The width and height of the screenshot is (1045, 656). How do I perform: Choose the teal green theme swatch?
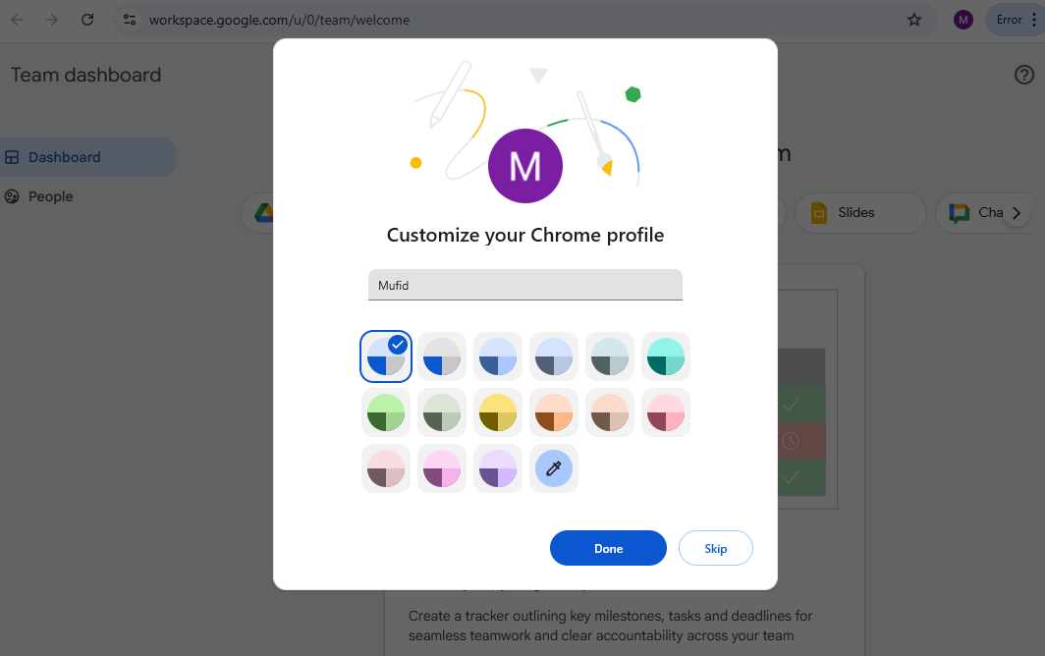(x=666, y=355)
